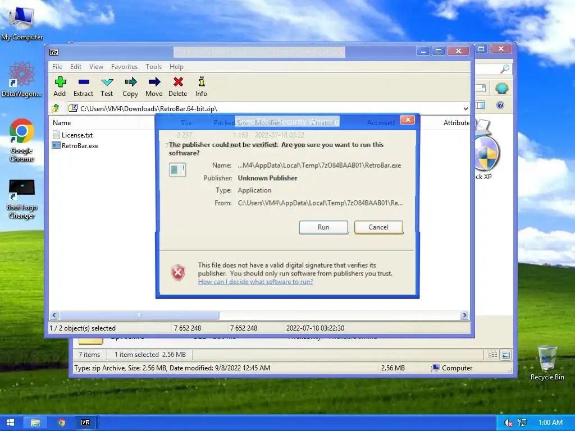Open the Windows Start button
The image size is (575, 431).
tap(11, 423)
